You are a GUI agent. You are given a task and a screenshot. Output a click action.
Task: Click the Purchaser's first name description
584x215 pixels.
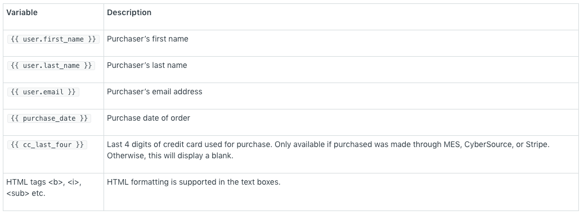(x=147, y=39)
